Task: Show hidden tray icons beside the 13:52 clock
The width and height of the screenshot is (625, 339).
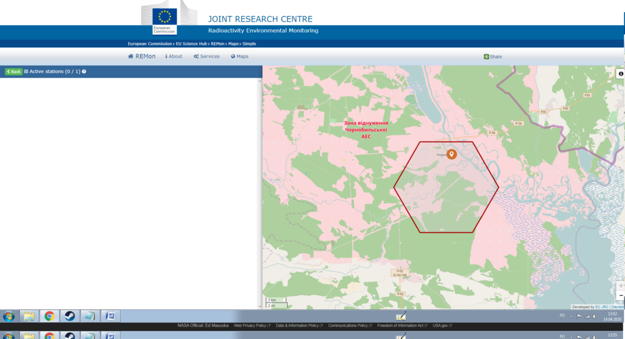Action: 571,316
